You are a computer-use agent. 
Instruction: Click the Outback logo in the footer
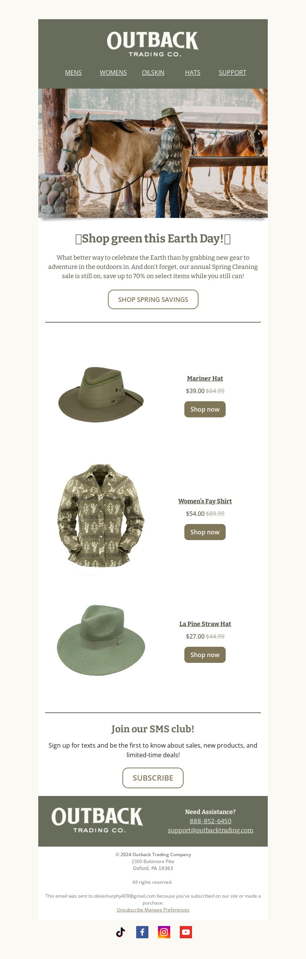97,820
